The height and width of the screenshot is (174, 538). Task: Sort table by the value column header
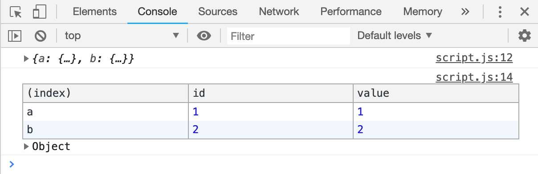436,93
